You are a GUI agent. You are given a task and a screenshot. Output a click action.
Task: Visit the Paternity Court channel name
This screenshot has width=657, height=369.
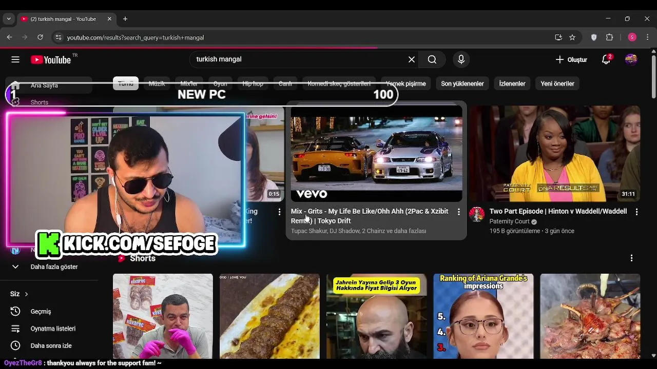click(x=510, y=221)
